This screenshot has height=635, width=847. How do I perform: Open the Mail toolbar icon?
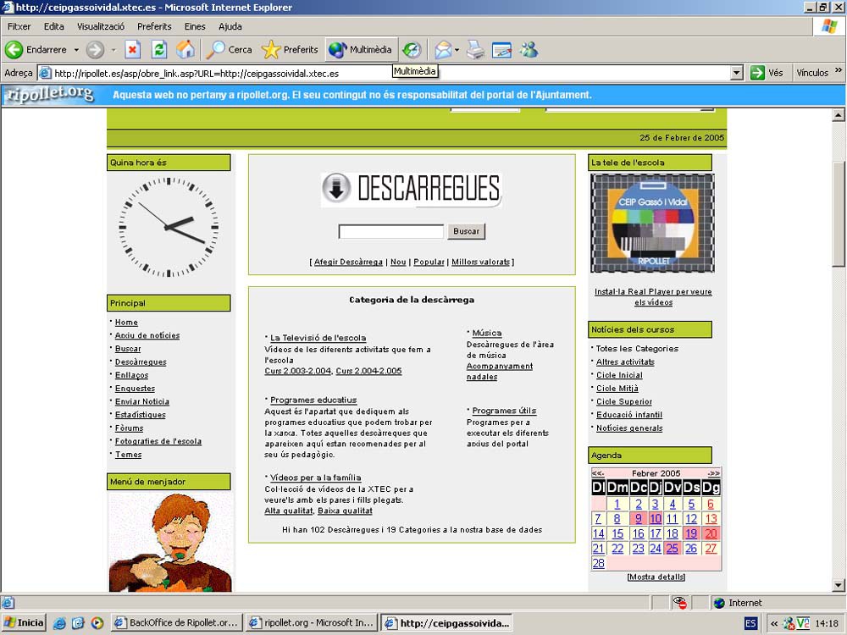[443, 50]
